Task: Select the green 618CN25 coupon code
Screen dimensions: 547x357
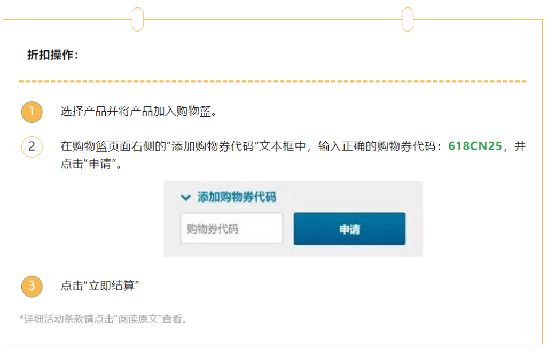Action: click(475, 146)
